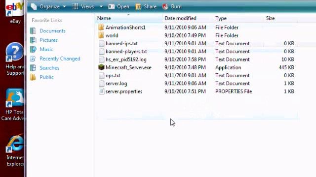Click the 10 KB size value
Screen dimensions: 316x177
pos(287,59)
